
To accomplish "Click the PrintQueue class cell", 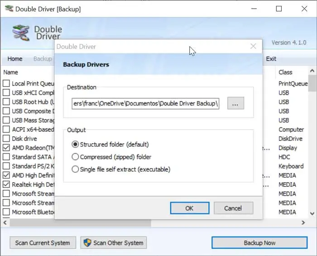I will [x=293, y=83].
